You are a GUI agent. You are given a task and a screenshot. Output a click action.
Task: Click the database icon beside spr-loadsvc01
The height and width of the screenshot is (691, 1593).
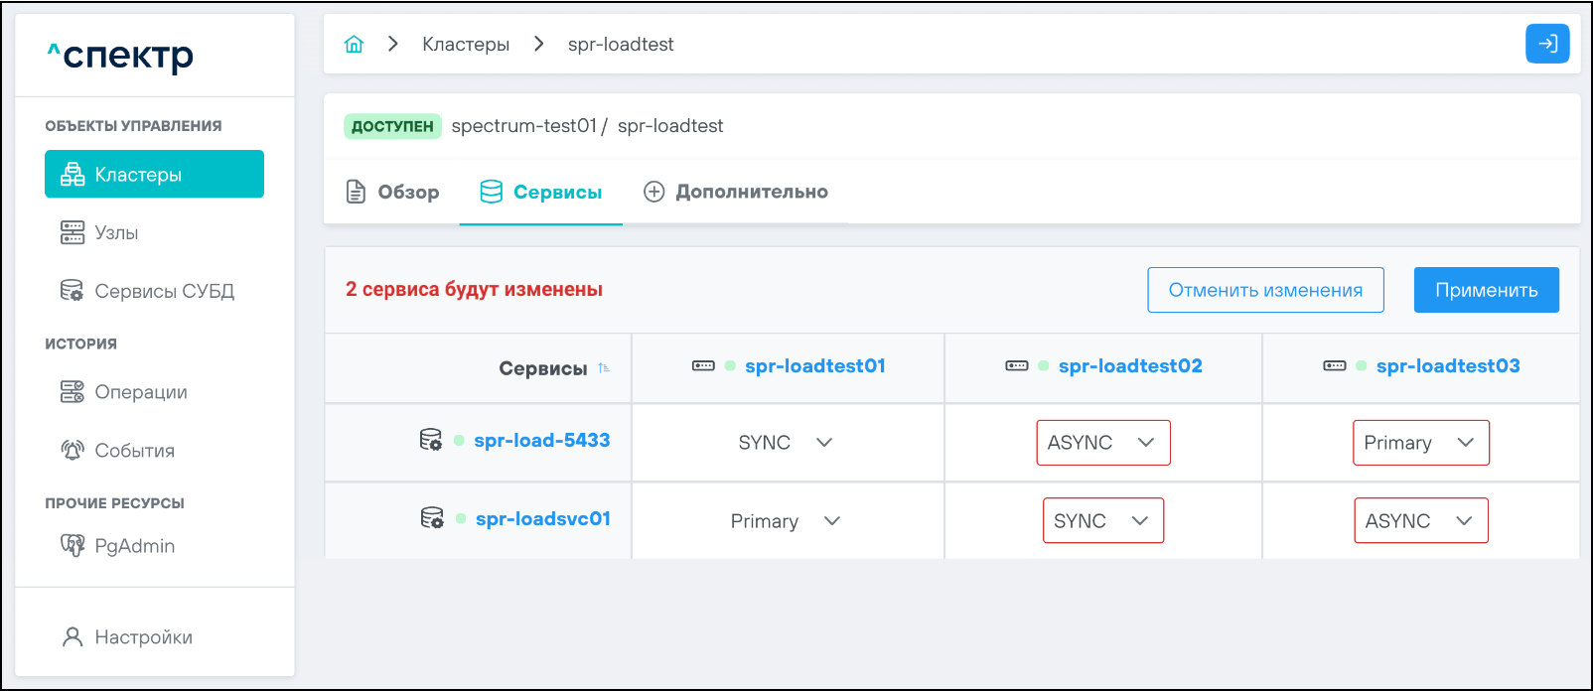432,518
